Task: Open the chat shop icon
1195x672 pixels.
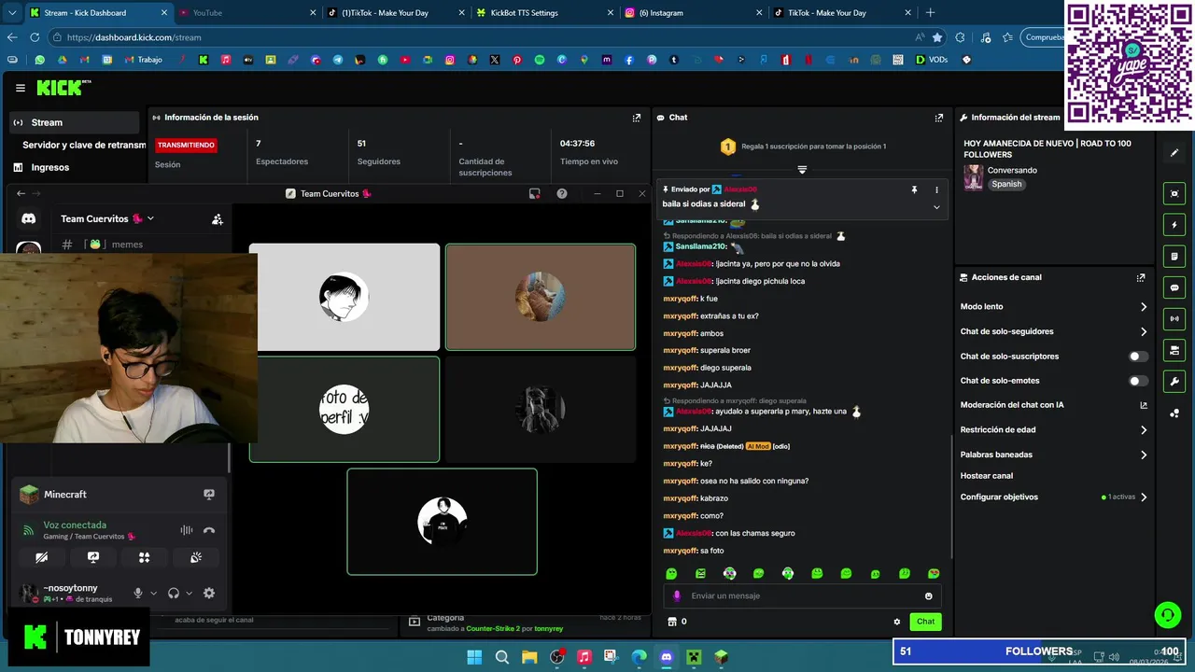Action: point(671,622)
